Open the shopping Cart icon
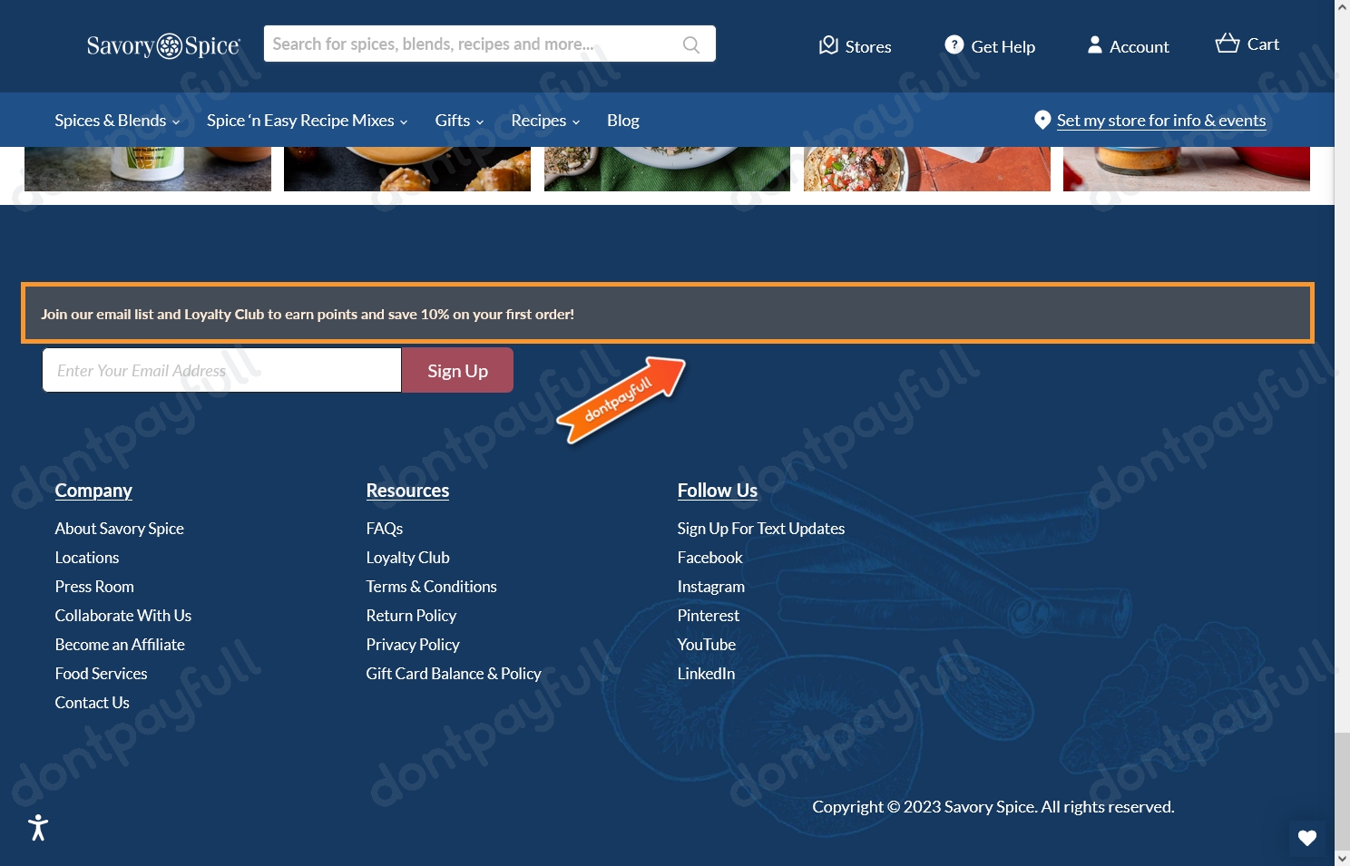Screen dimensions: 1350x866 (x=1228, y=43)
